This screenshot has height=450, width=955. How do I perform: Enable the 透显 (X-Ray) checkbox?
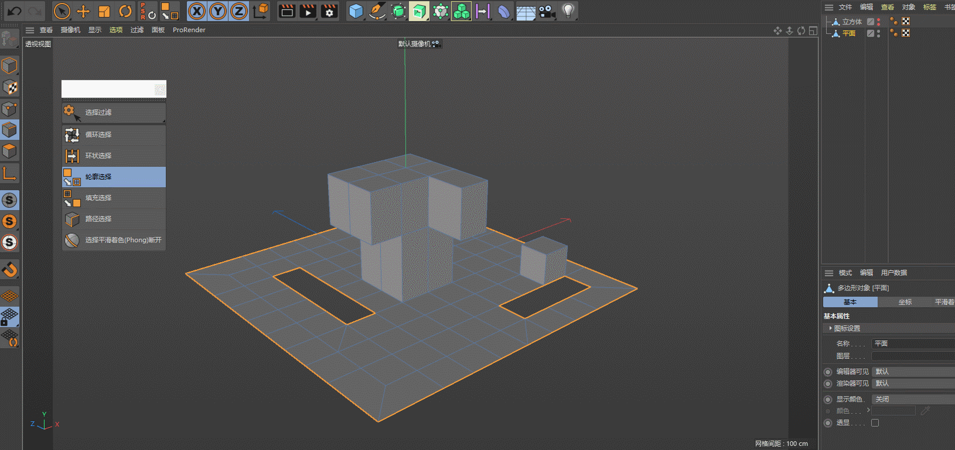[x=875, y=422]
